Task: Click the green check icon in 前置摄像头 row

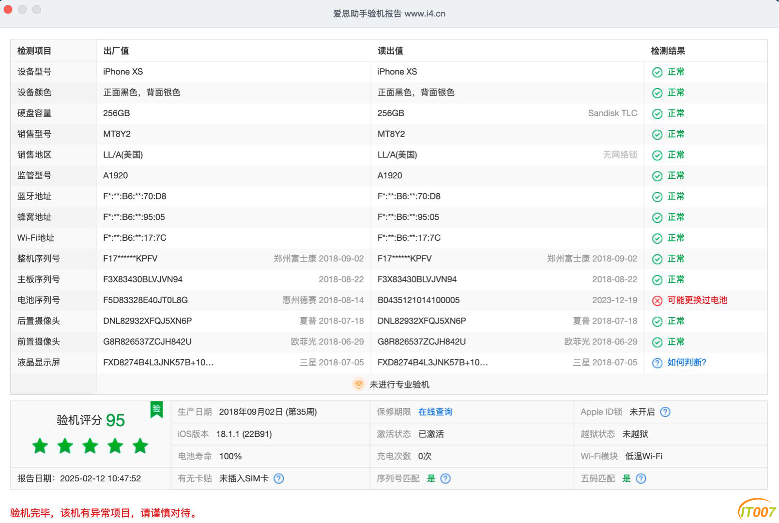Action: coord(657,342)
